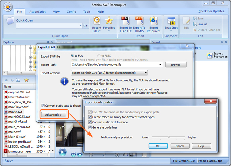Fast forward the movie preview
The width and height of the screenshot is (231, 166).
pyautogui.click(x=80, y=154)
